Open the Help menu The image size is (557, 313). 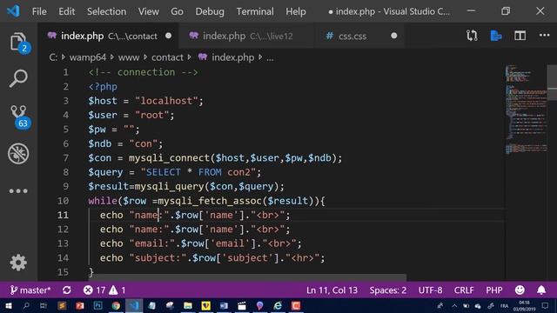(x=296, y=11)
